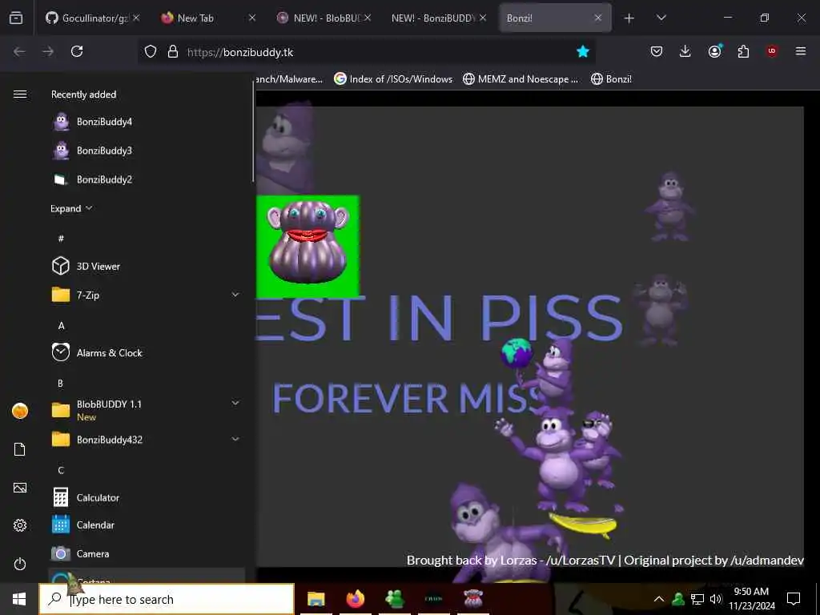Open MEMZ and Noescape bookmark

point(521,79)
